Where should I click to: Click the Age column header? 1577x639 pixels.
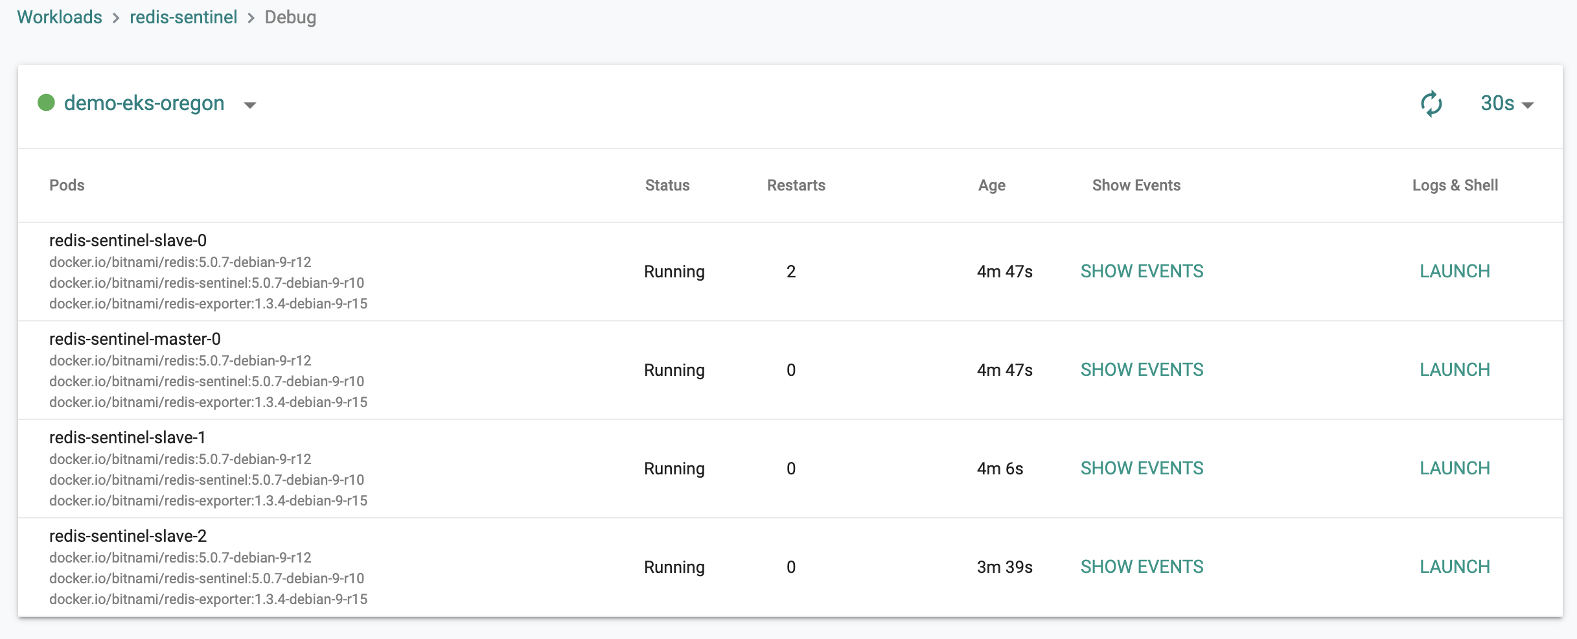[x=992, y=185]
